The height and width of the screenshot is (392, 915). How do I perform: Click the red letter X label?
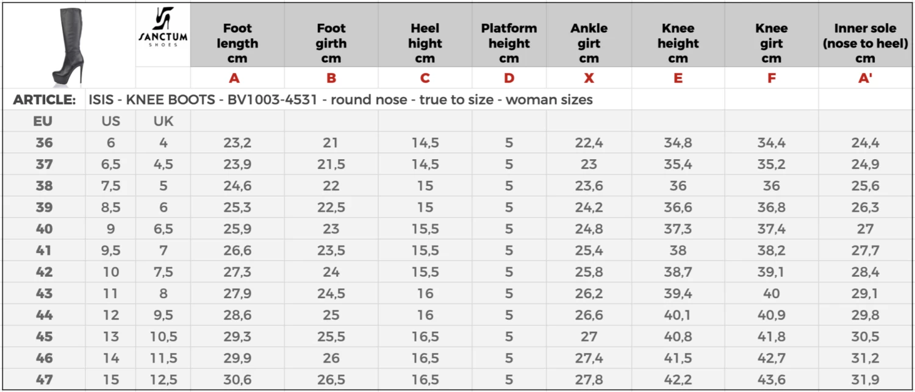tap(589, 78)
